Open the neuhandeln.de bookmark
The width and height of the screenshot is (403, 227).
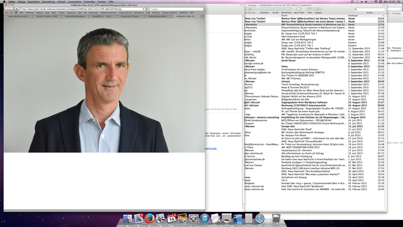[125, 13]
